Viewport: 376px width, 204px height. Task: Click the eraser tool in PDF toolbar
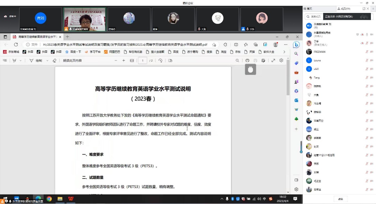coord(54,61)
